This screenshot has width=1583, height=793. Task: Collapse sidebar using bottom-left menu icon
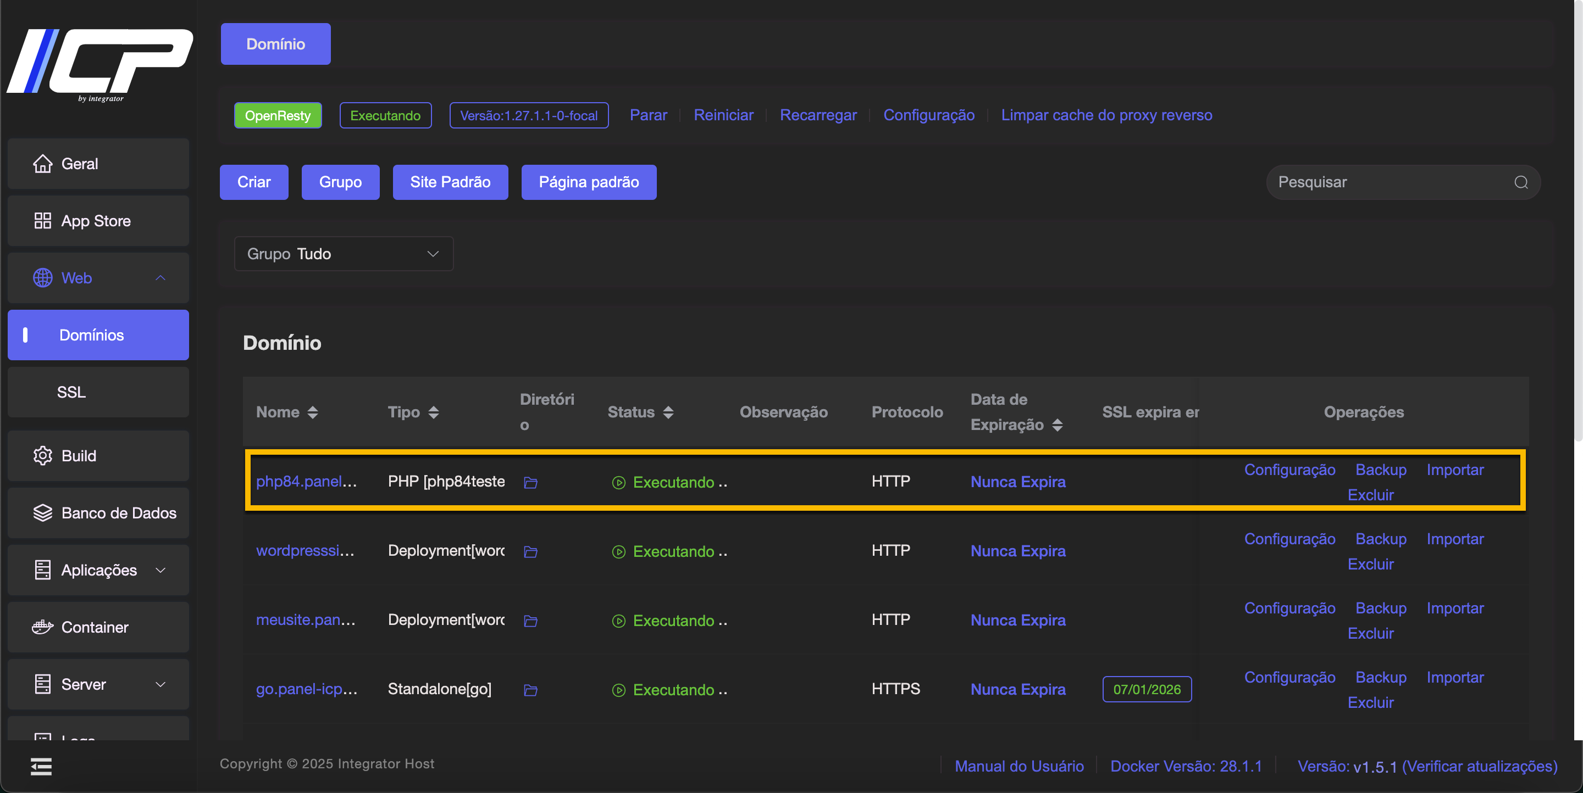[x=41, y=766]
